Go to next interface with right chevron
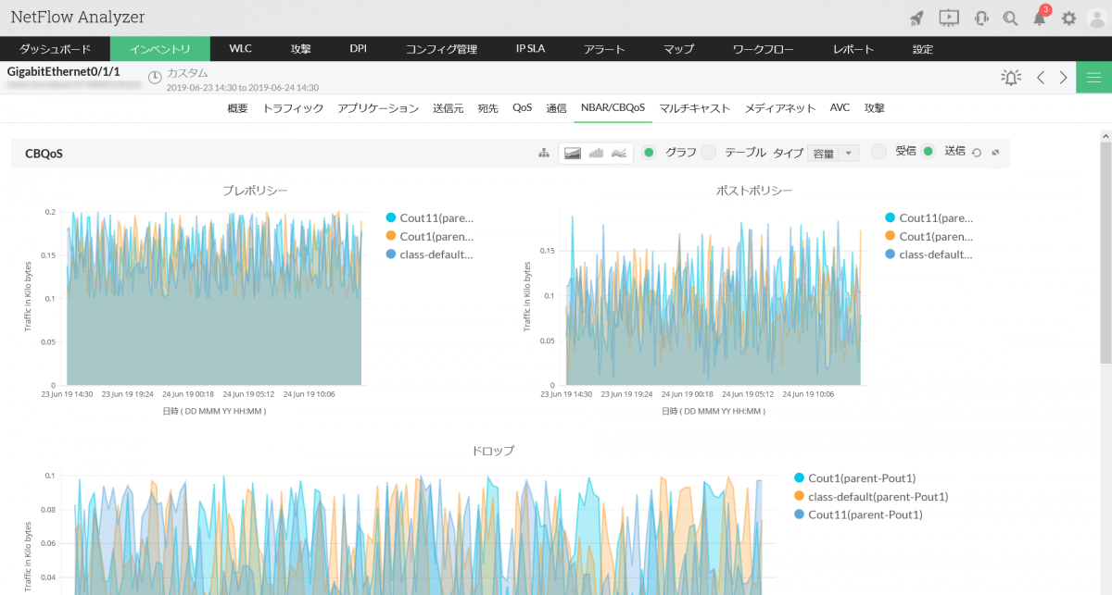Image resolution: width=1112 pixels, height=595 pixels. [1064, 78]
